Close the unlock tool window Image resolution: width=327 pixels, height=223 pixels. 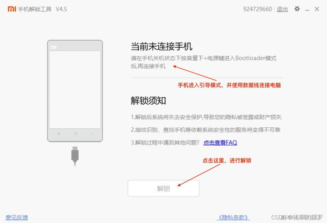317,9
